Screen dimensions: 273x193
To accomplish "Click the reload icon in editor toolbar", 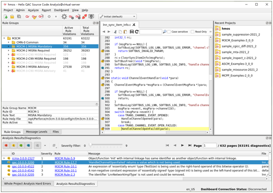I will coord(136,31).
